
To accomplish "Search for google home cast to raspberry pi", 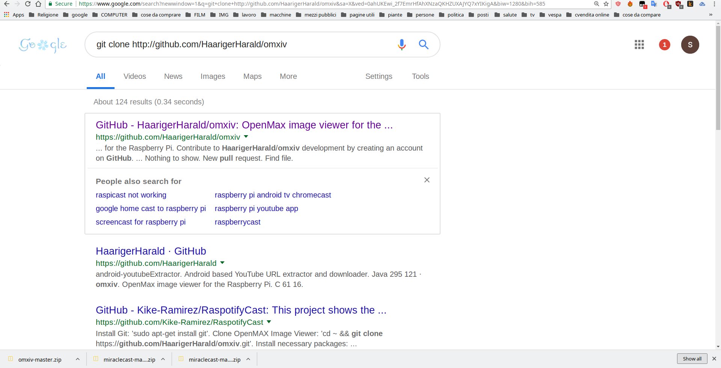I will 151,208.
